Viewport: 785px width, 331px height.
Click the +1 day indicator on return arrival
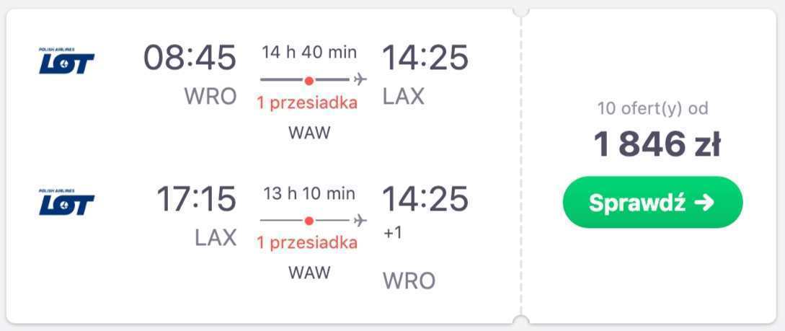(393, 233)
